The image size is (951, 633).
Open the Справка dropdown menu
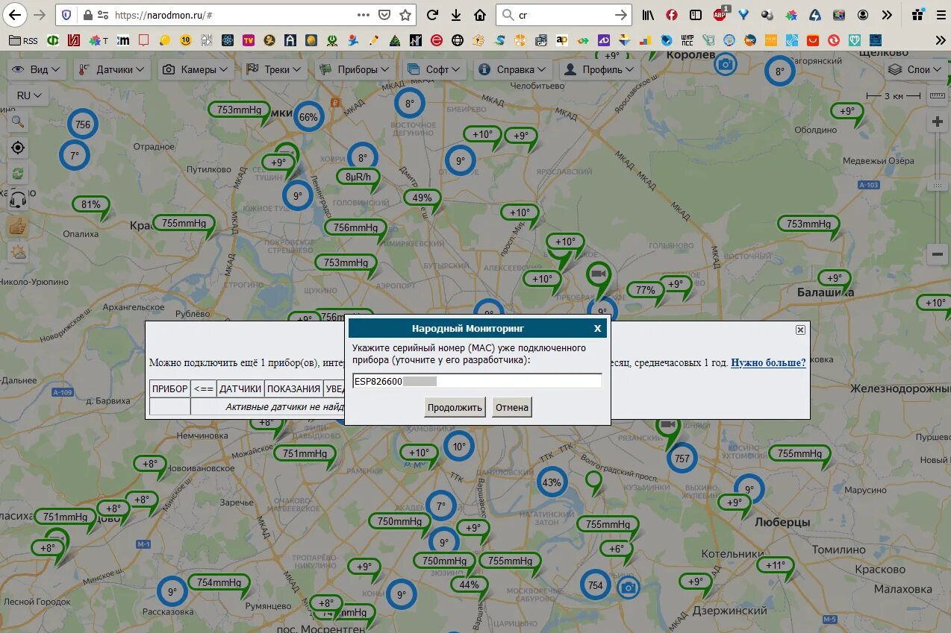(x=513, y=69)
